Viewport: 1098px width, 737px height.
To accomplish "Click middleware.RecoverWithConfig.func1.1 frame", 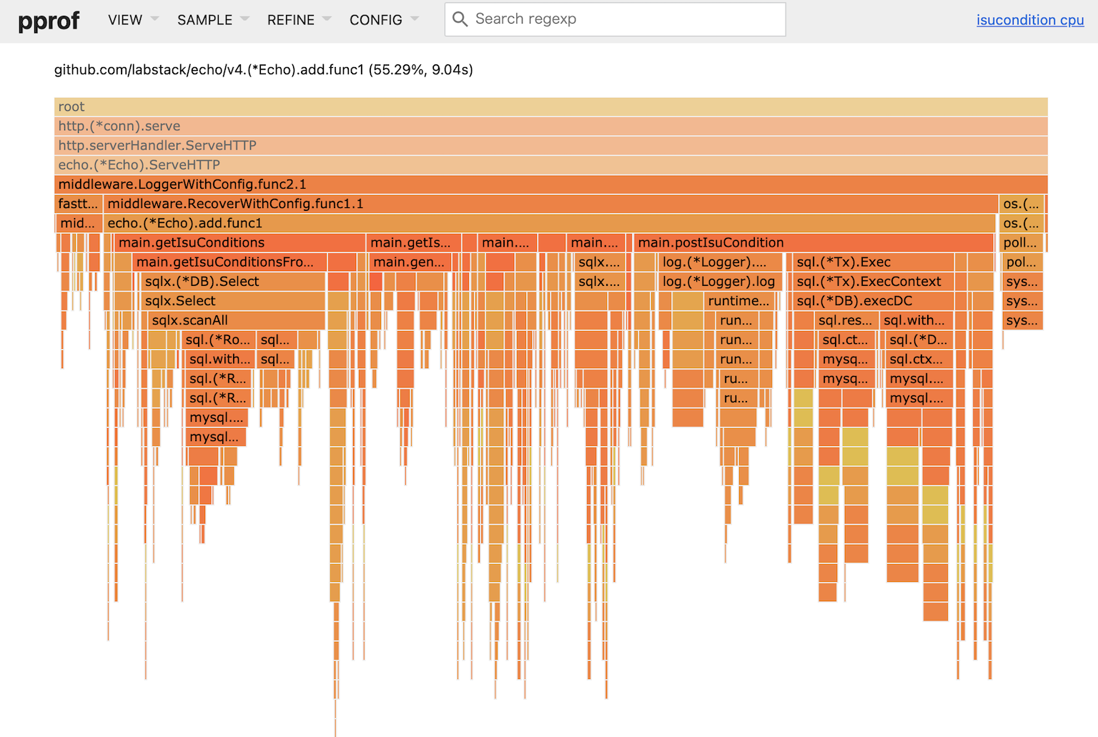I will [x=550, y=204].
